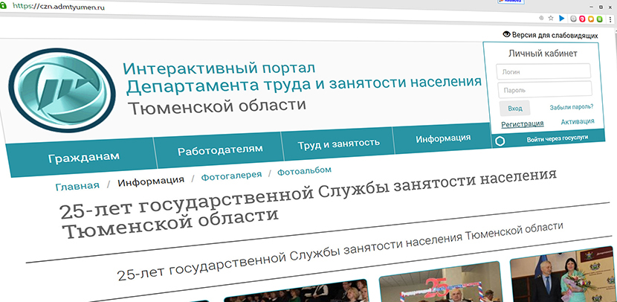The width and height of the screenshot is (617, 302).
Task: Click the 'Интерактивный портал' header title
Action: [x=219, y=68]
